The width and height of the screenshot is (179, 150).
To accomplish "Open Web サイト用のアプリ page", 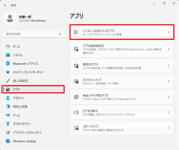I will point(122,97).
